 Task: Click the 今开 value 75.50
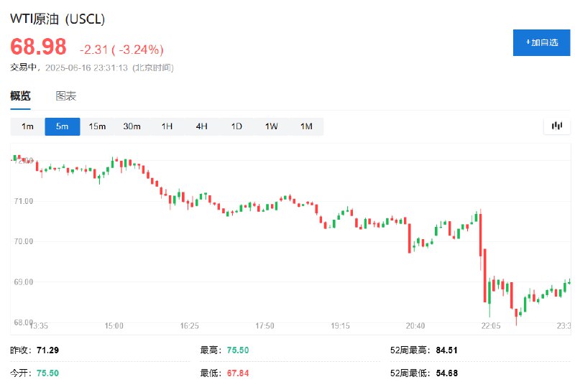coord(47,373)
